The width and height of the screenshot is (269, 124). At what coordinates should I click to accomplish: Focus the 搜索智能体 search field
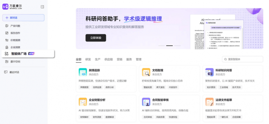point(242,59)
